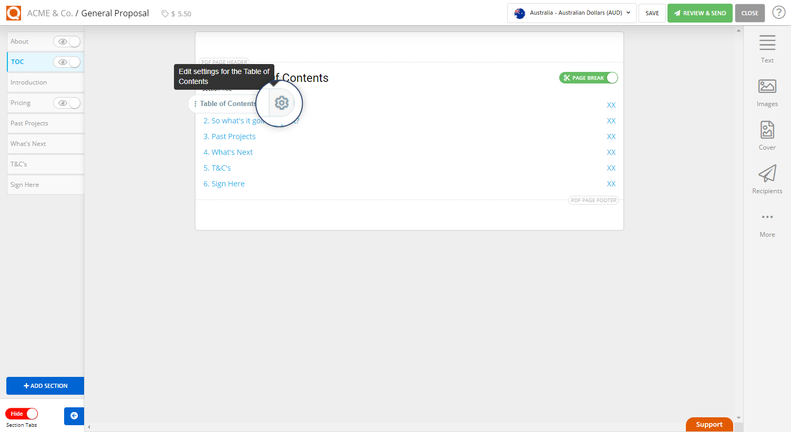791x432 pixels.
Task: Click the orange app logo
Action: (x=14, y=13)
